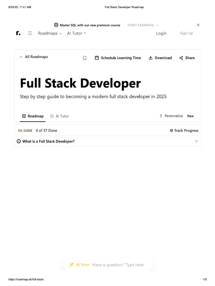Viewport: 215px width, 286px height.
Task: Go back to All Roadmaps
Action: coord(34,57)
